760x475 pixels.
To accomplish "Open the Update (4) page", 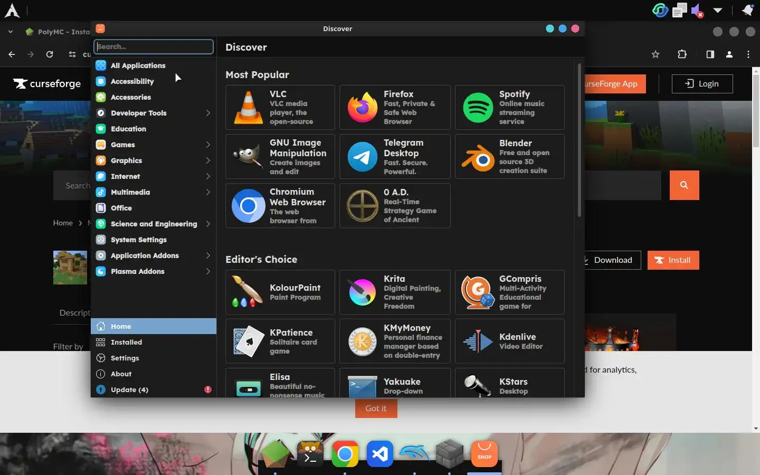I will coord(154,389).
